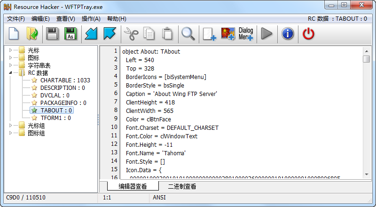This screenshot has width=376, height=207.
Task: Click the Open file folder icon
Action: pos(32,33)
